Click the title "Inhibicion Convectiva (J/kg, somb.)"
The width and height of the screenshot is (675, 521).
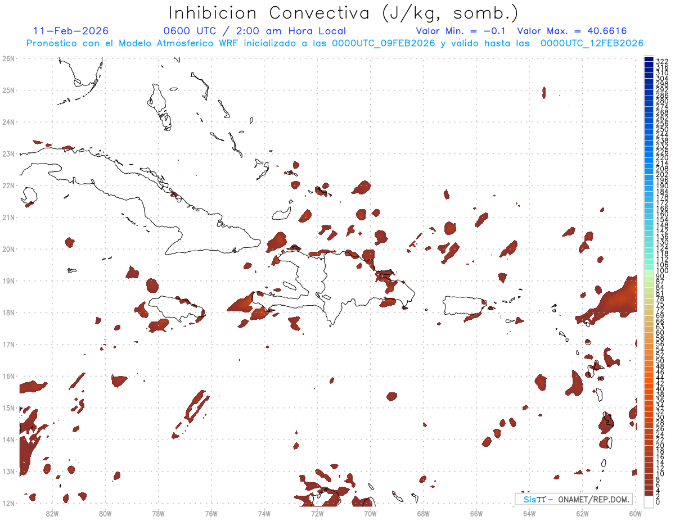tap(344, 13)
